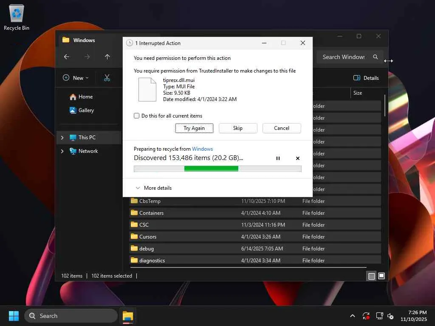Click the Explorer vertical scrollbar
Screen dimensions: 435x326
pos(385,105)
